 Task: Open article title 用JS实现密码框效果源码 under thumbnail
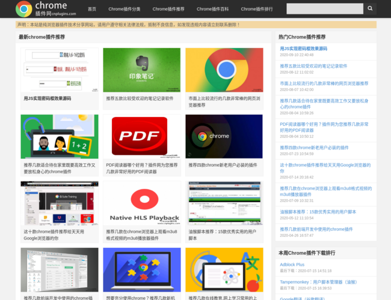(x=48, y=98)
